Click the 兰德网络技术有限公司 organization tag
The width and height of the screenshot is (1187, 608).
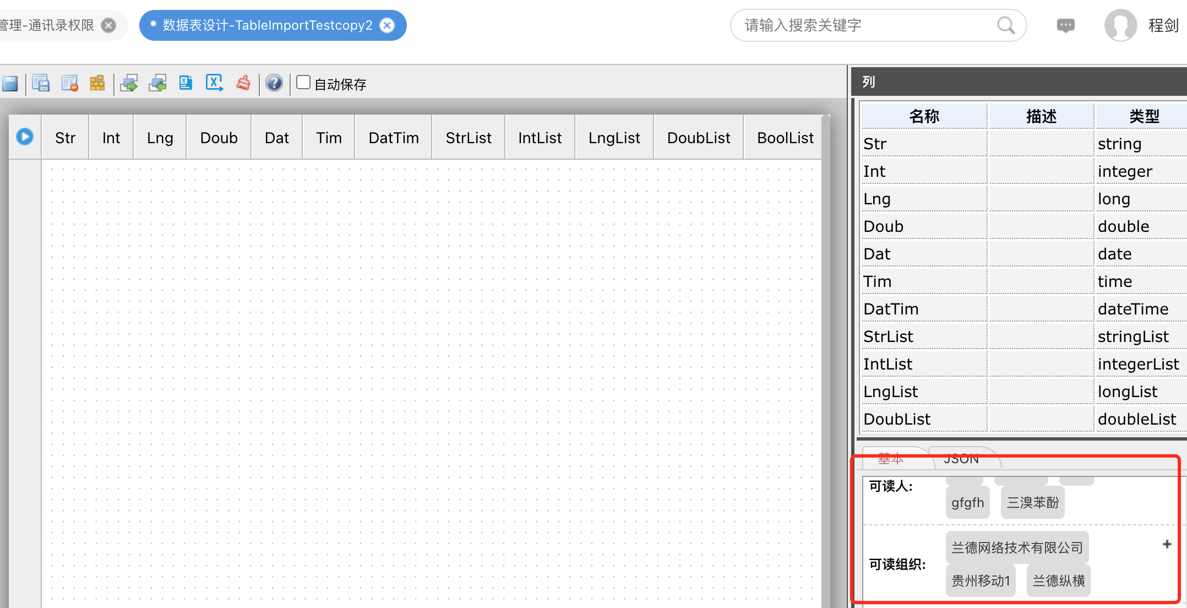1017,547
